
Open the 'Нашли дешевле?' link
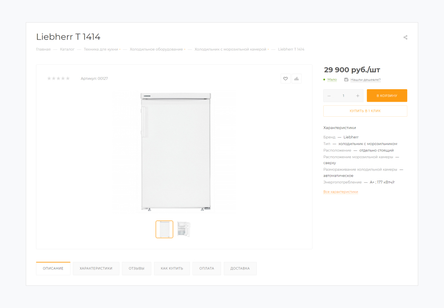point(365,80)
